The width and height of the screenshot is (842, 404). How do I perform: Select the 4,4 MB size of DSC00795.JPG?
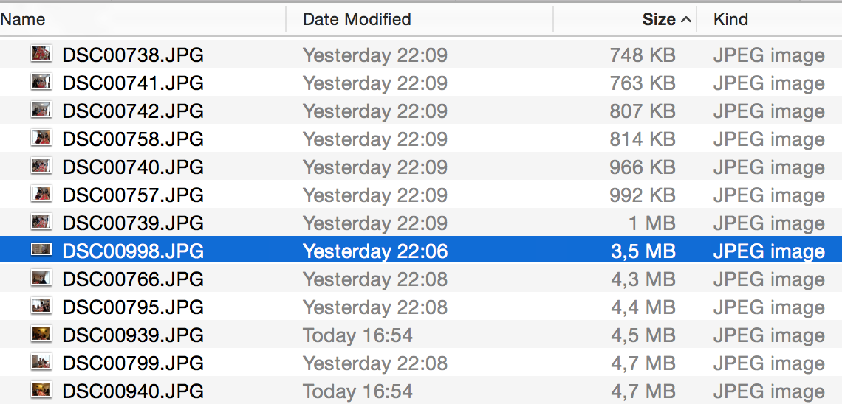click(x=643, y=307)
